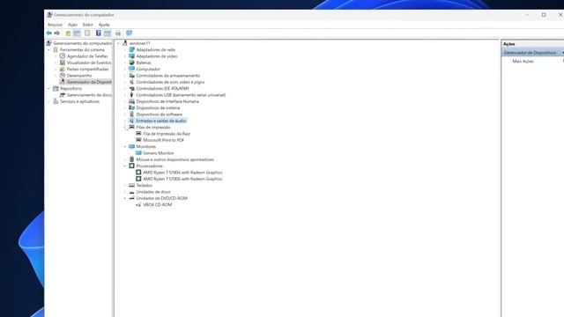
Task: Click the printer-like hardware scan toolbar icon
Action: pos(118,33)
